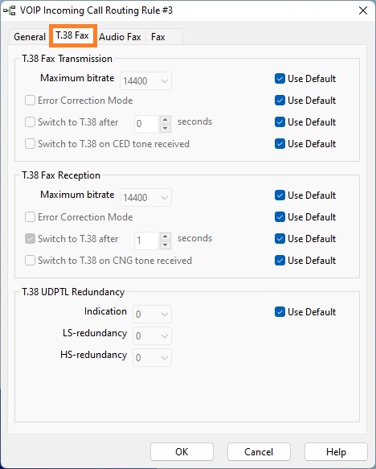The height and width of the screenshot is (469, 376).
Task: Decrease the transmission Switch to T.38 seconds spinner
Action: tap(166, 129)
